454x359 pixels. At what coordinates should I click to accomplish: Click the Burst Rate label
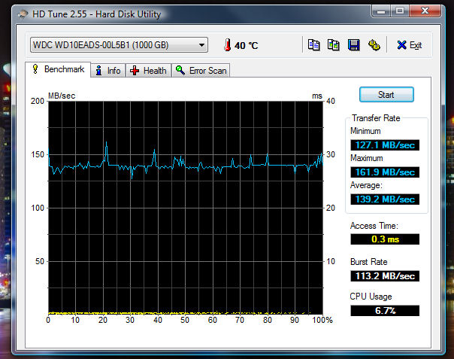pyautogui.click(x=368, y=262)
